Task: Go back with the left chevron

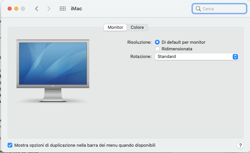Action: (37, 9)
